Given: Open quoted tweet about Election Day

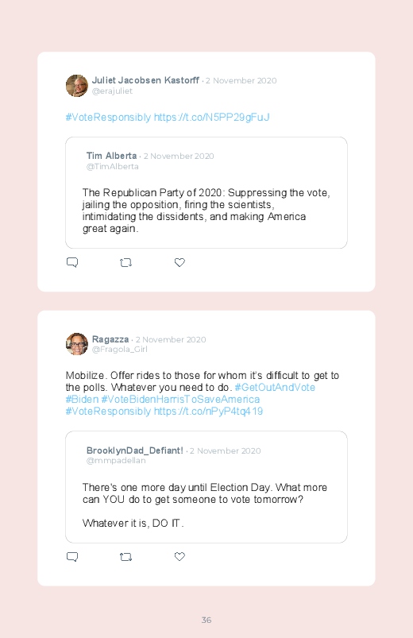Looking at the screenshot, I should (x=206, y=487).
